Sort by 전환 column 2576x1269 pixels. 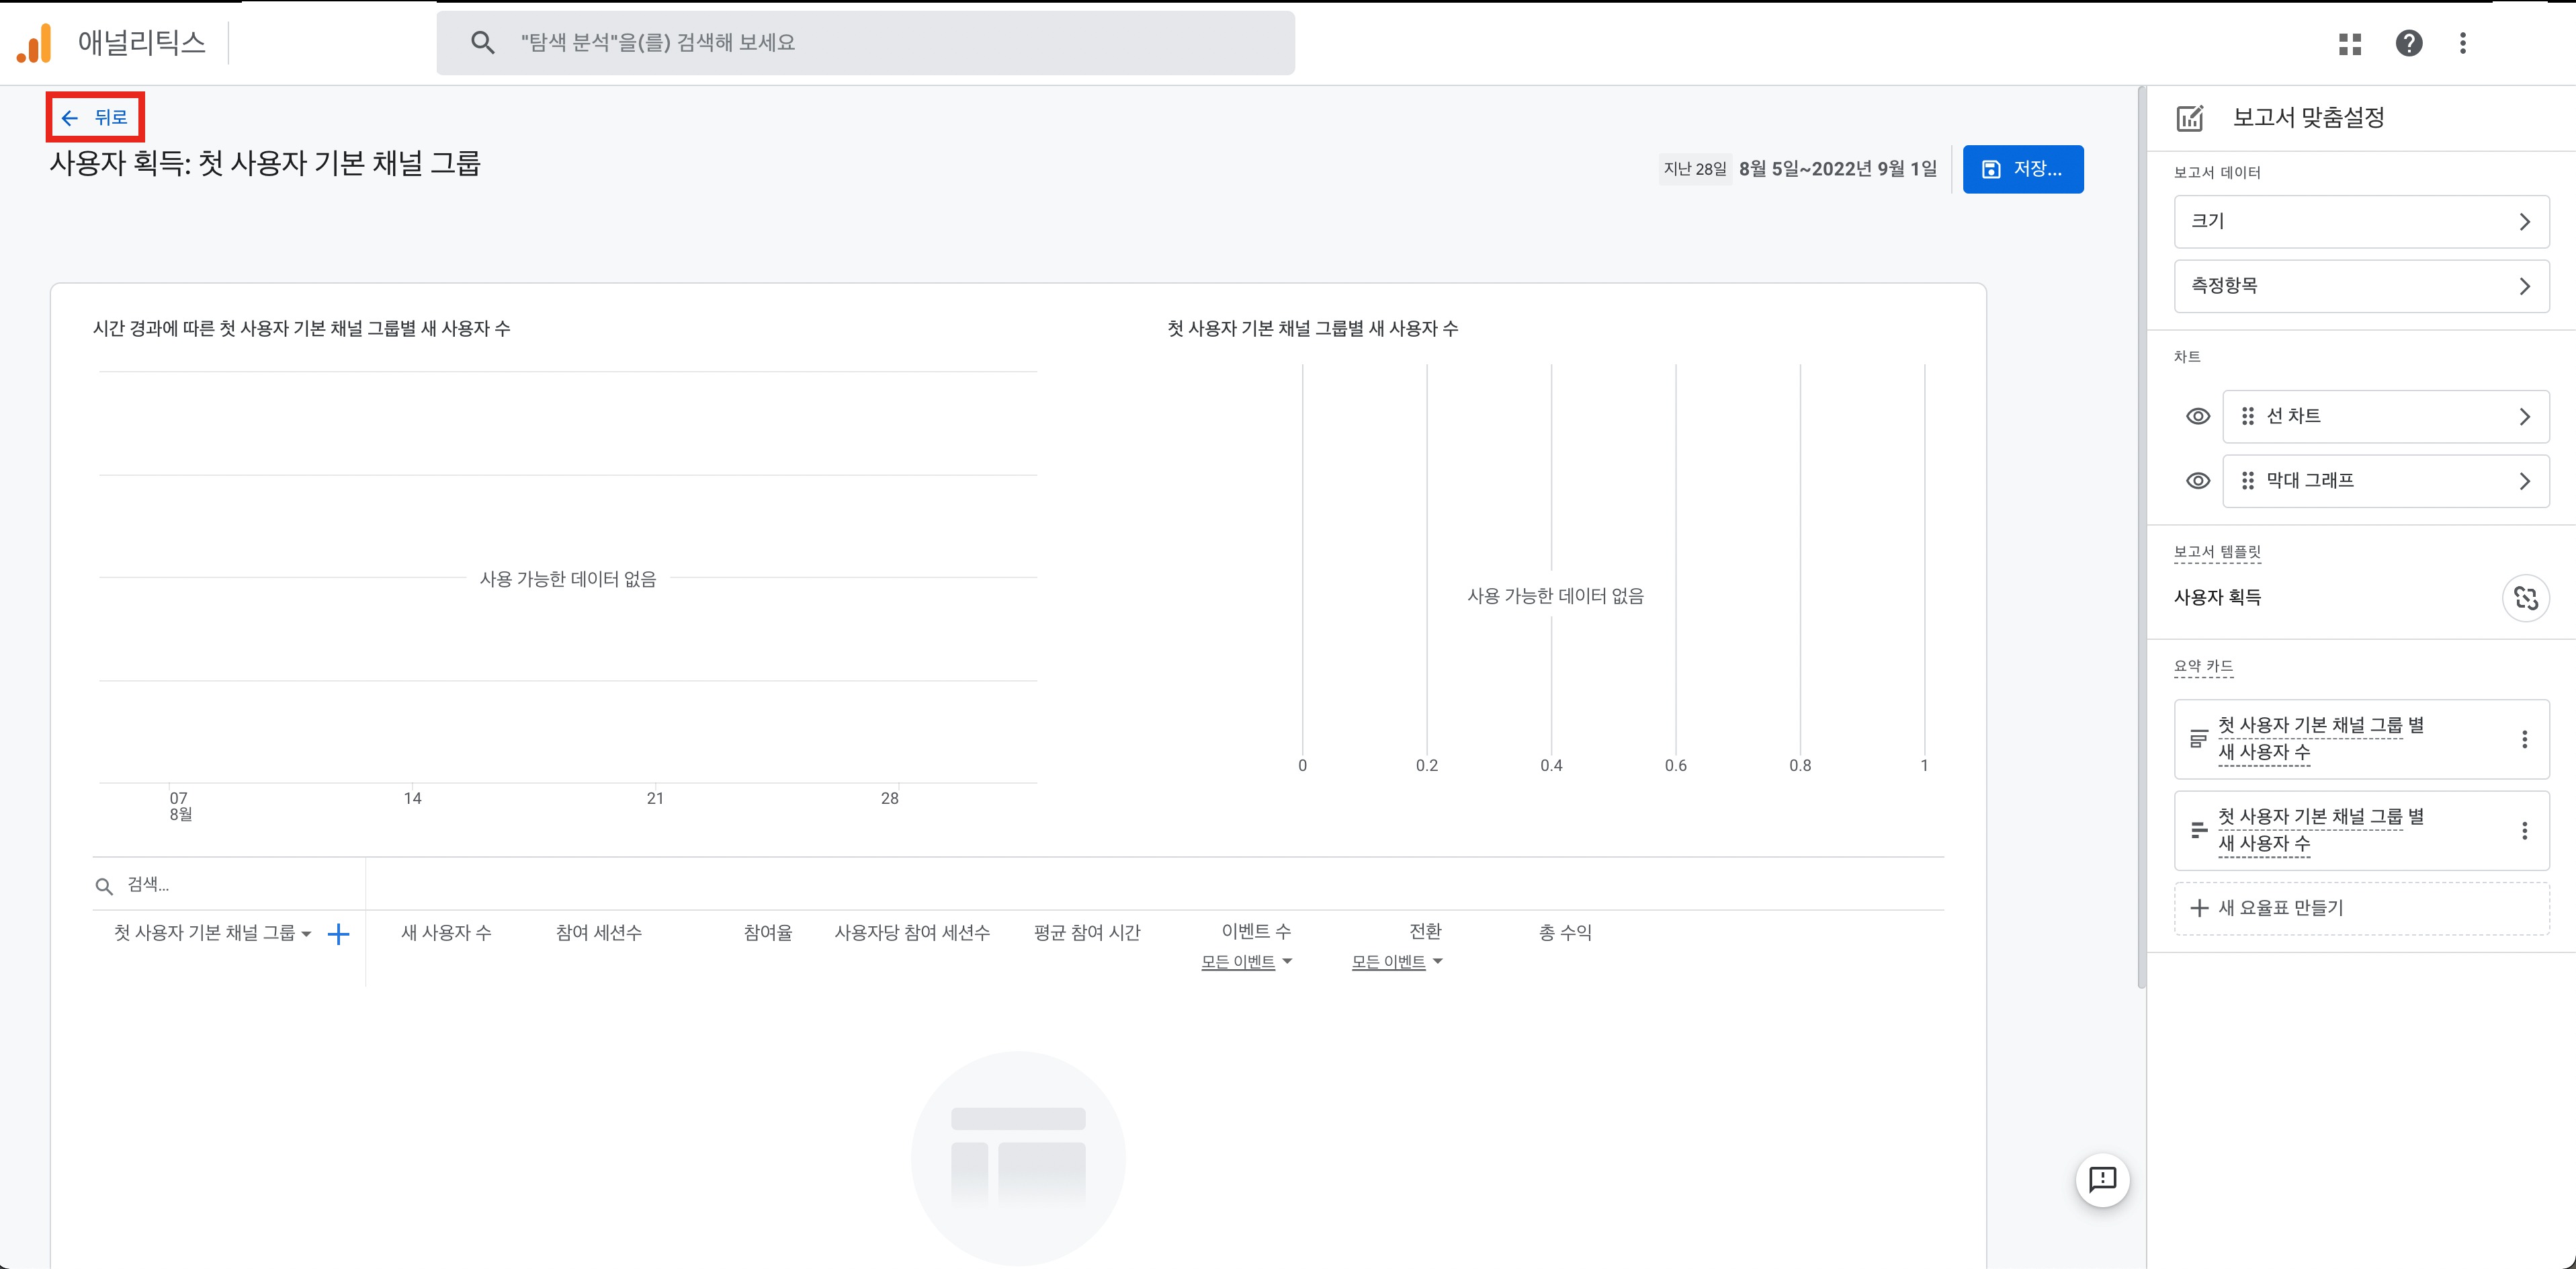(1425, 931)
